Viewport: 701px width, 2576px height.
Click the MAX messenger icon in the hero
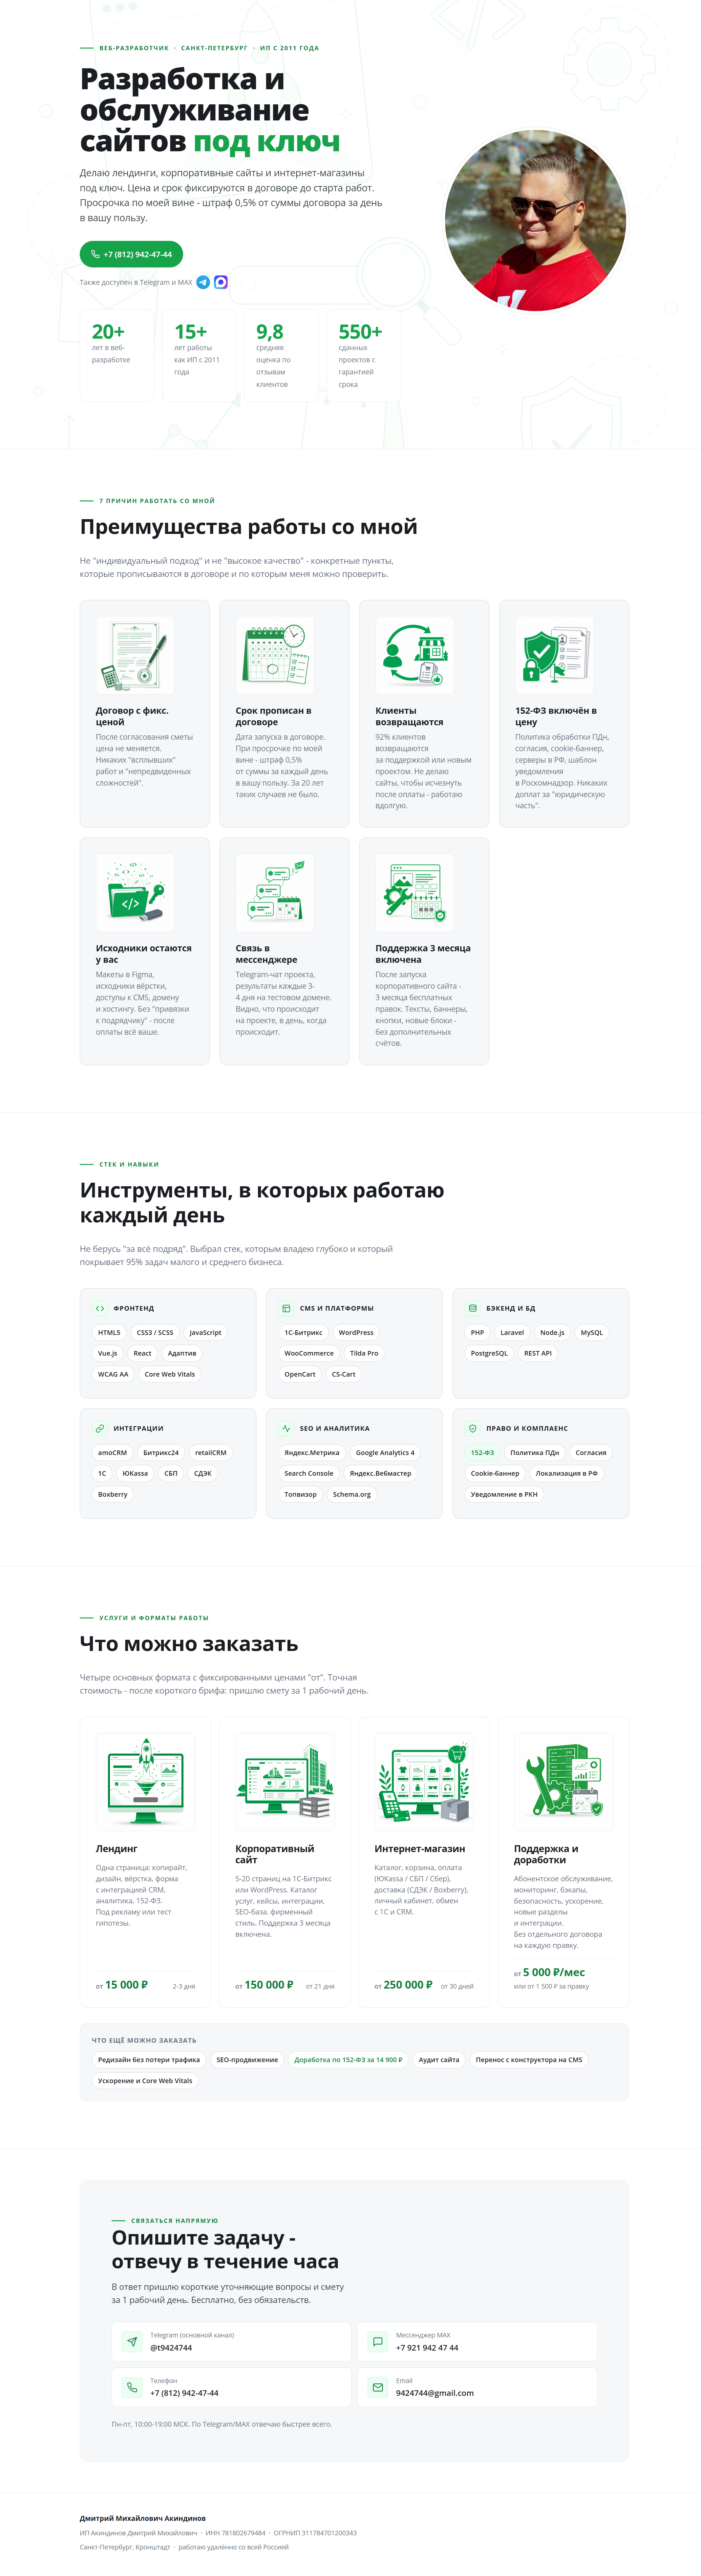(221, 282)
